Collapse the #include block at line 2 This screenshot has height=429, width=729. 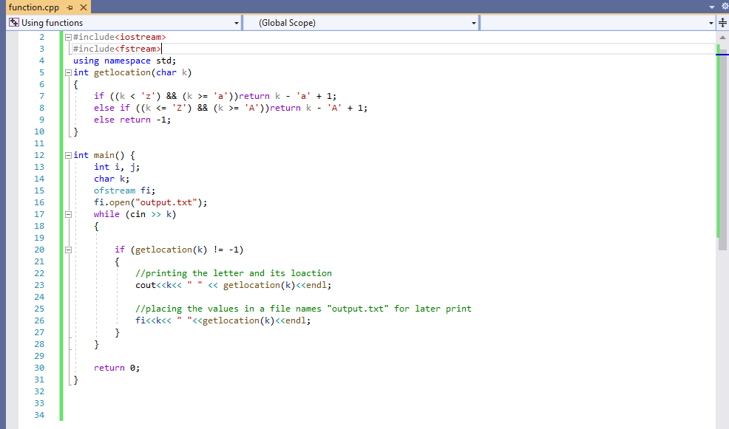click(x=68, y=37)
